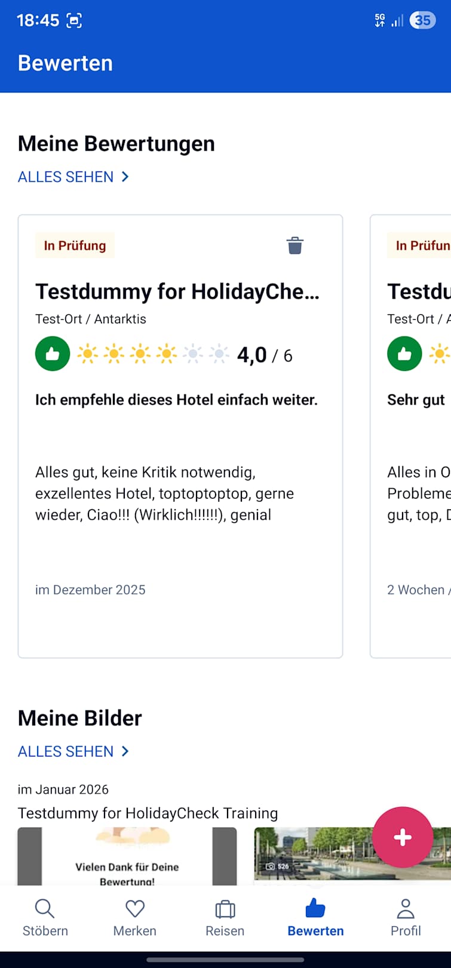The height and width of the screenshot is (968, 451).
Task: Open Stöbern search tab
Action: point(45,917)
